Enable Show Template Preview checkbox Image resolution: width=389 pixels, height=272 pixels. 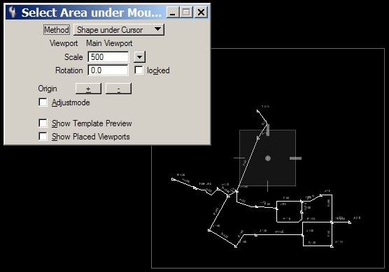43,123
